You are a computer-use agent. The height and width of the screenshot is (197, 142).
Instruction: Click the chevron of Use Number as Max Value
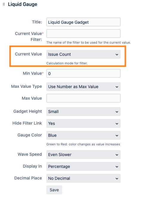pos(117,87)
